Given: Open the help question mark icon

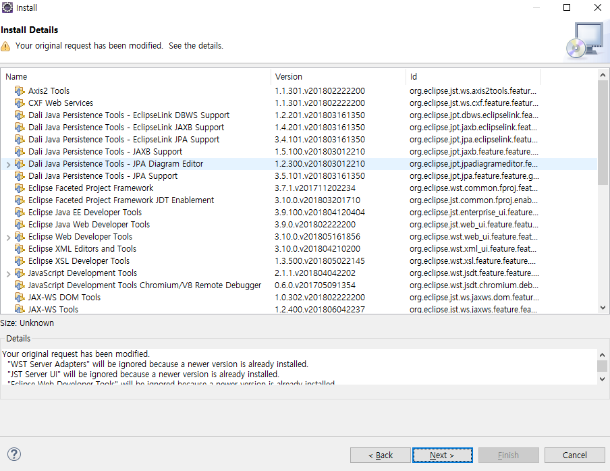Looking at the screenshot, I should pyautogui.click(x=14, y=454).
